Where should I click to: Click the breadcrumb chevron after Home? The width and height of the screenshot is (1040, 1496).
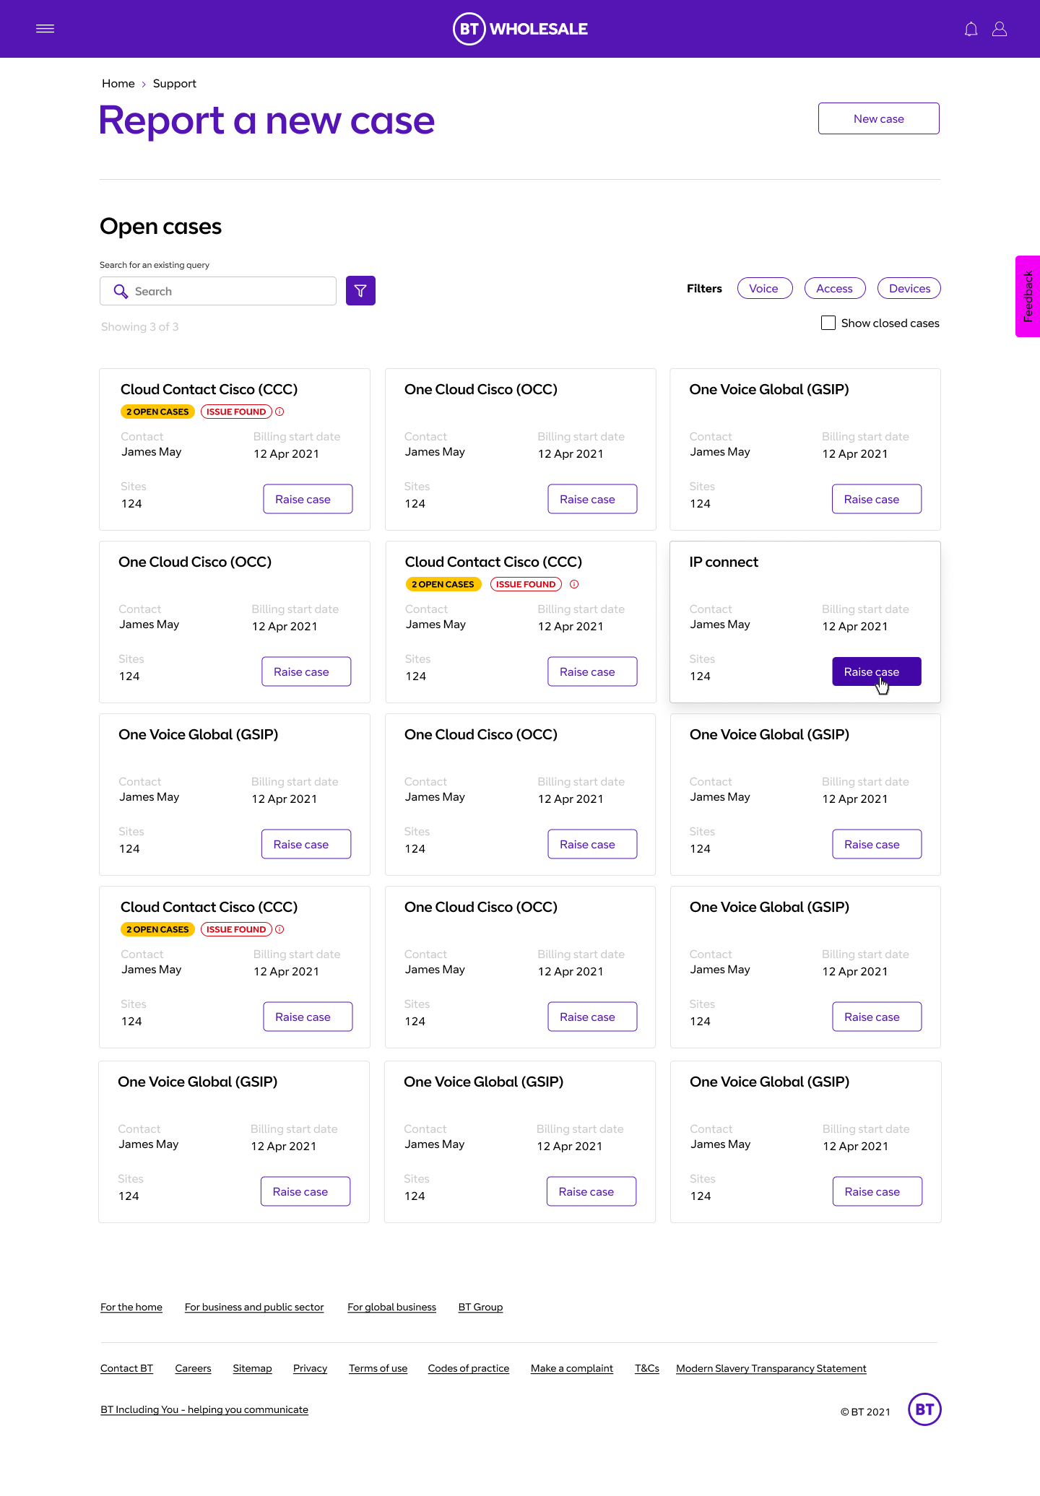tap(144, 84)
